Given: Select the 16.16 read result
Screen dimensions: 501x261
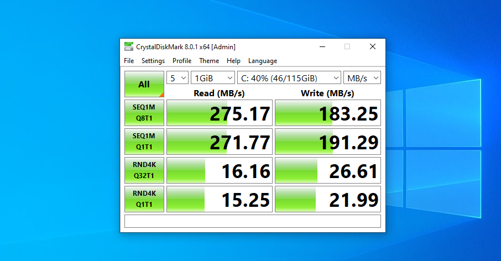Looking at the screenshot, I should (x=220, y=170).
